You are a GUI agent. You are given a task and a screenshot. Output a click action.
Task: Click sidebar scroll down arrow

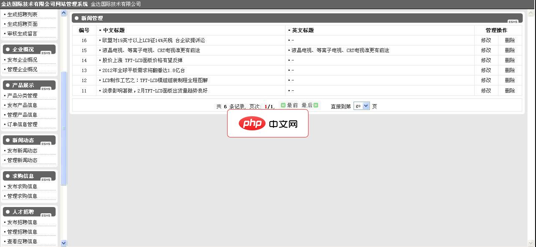[64, 243]
